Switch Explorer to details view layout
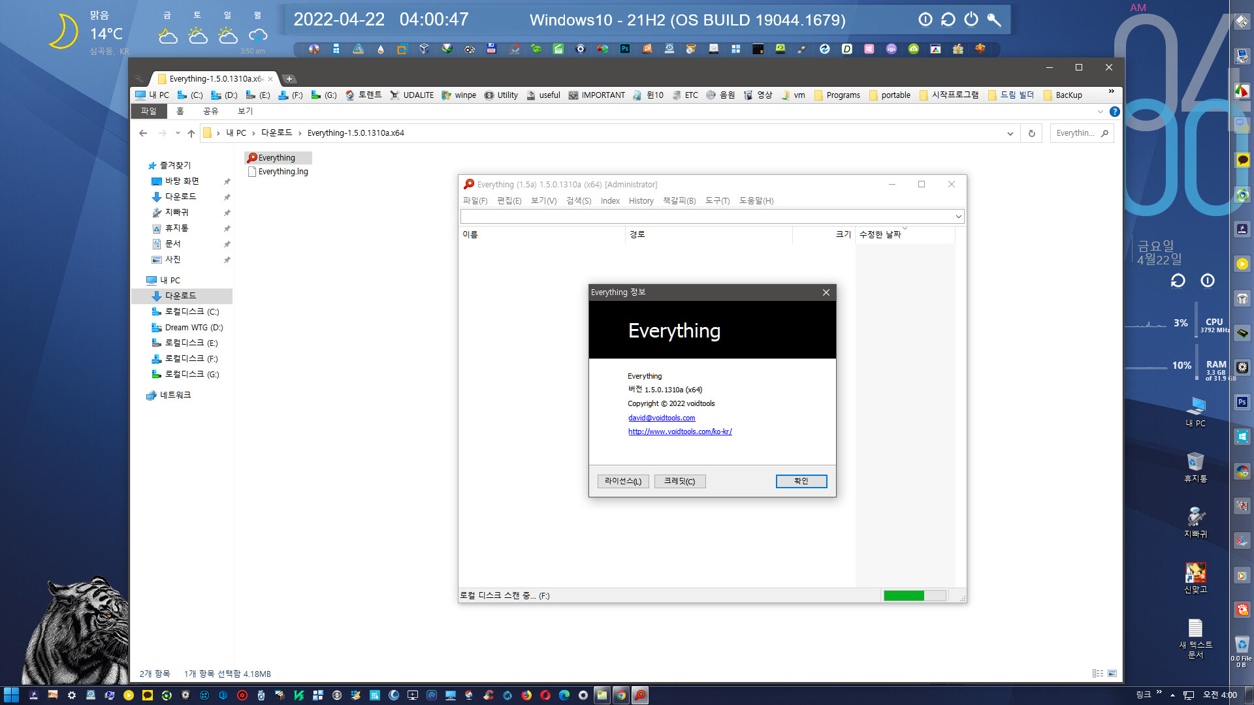 click(x=1098, y=674)
